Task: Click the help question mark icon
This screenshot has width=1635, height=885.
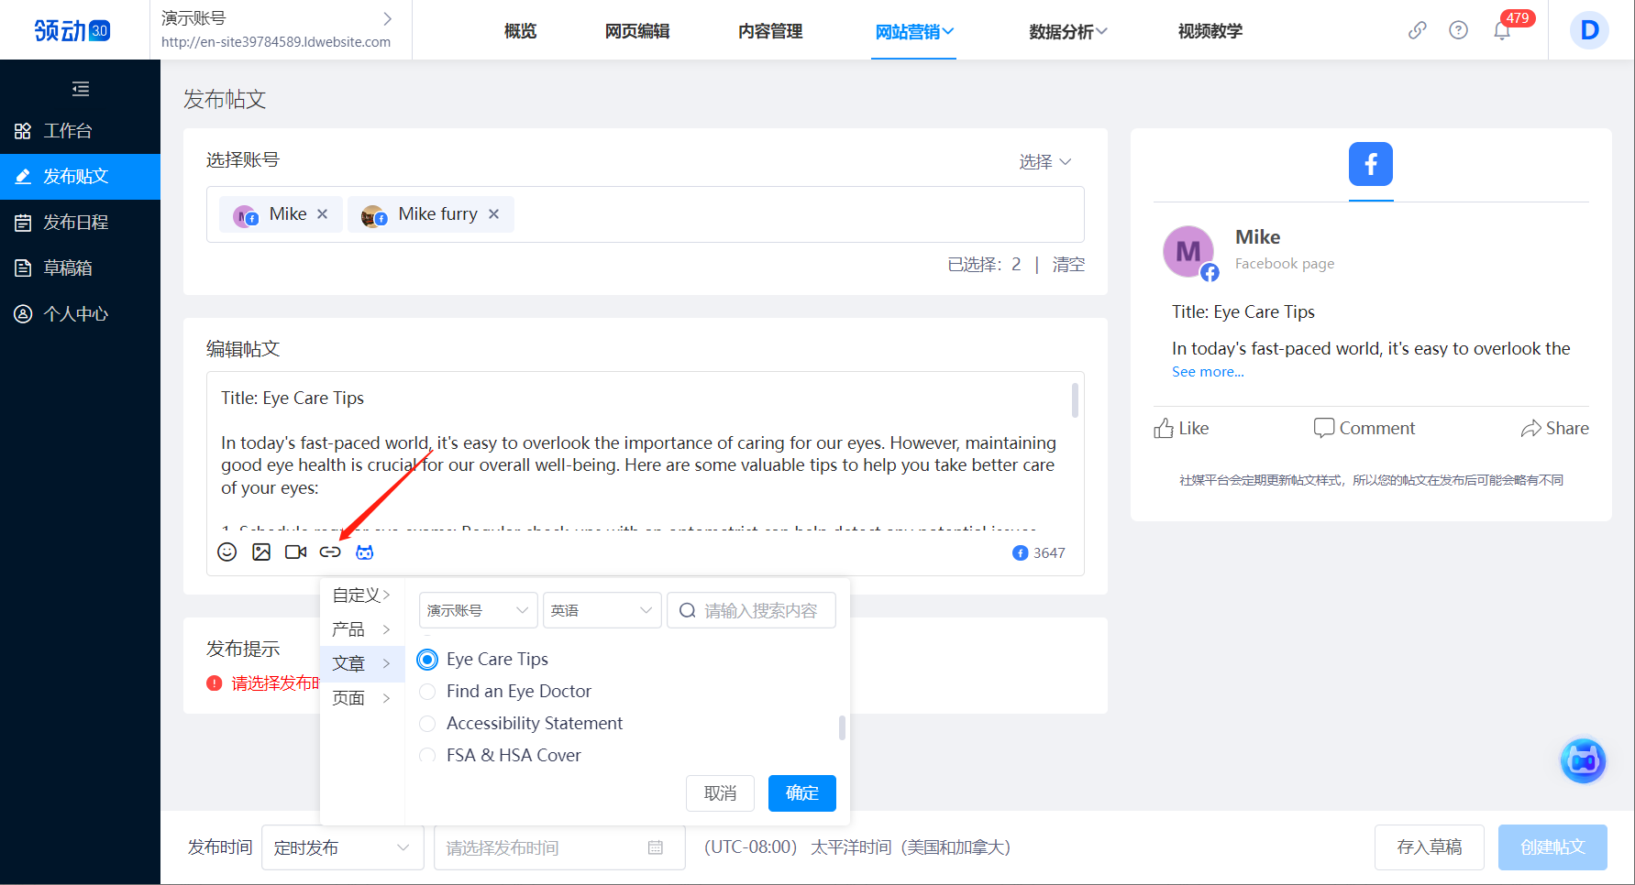Action: click(x=1458, y=30)
